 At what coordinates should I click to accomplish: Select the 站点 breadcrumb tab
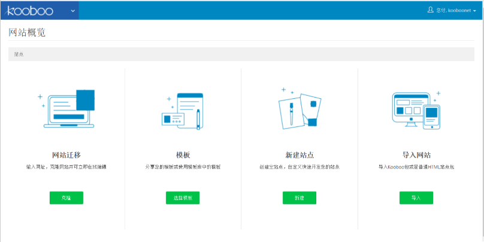point(19,55)
